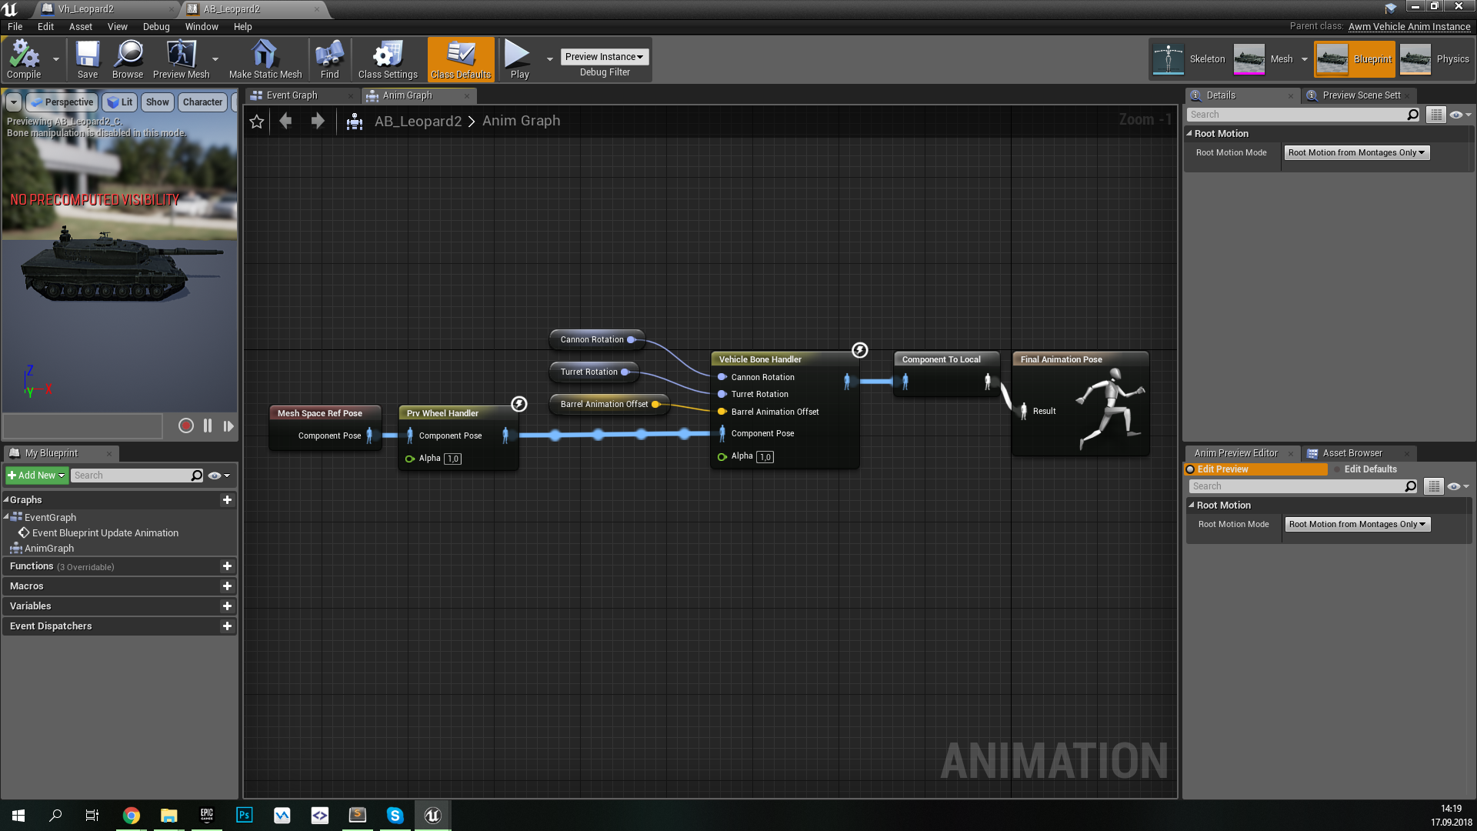Click record button in viewport

point(185,426)
